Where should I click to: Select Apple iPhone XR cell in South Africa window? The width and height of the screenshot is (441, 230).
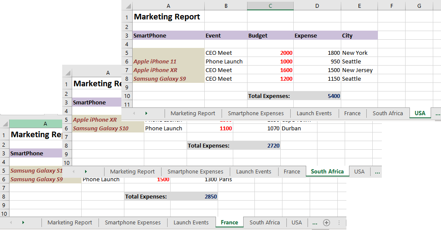97,120
